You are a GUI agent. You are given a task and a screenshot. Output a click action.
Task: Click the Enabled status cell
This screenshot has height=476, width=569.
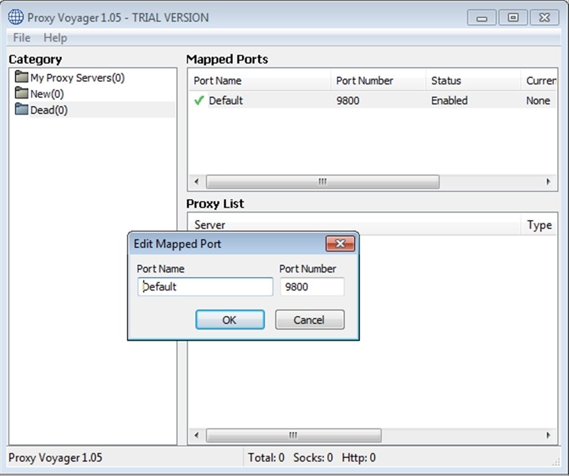coord(449,100)
